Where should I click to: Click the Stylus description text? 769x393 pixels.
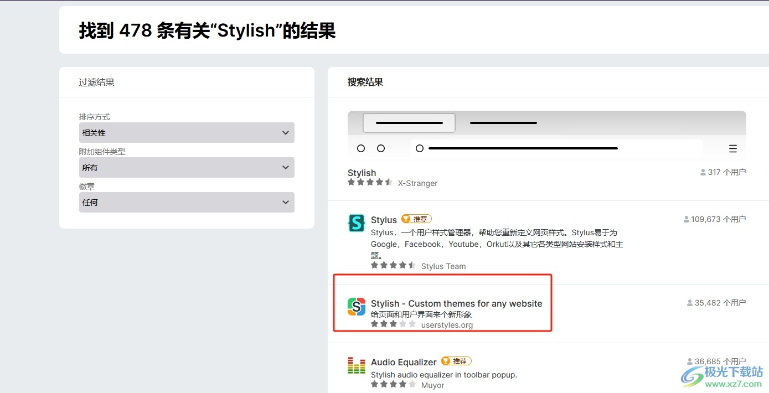click(x=497, y=244)
